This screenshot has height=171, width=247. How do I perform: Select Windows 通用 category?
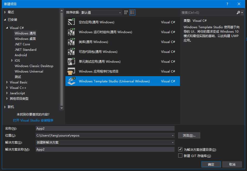tap(25, 33)
